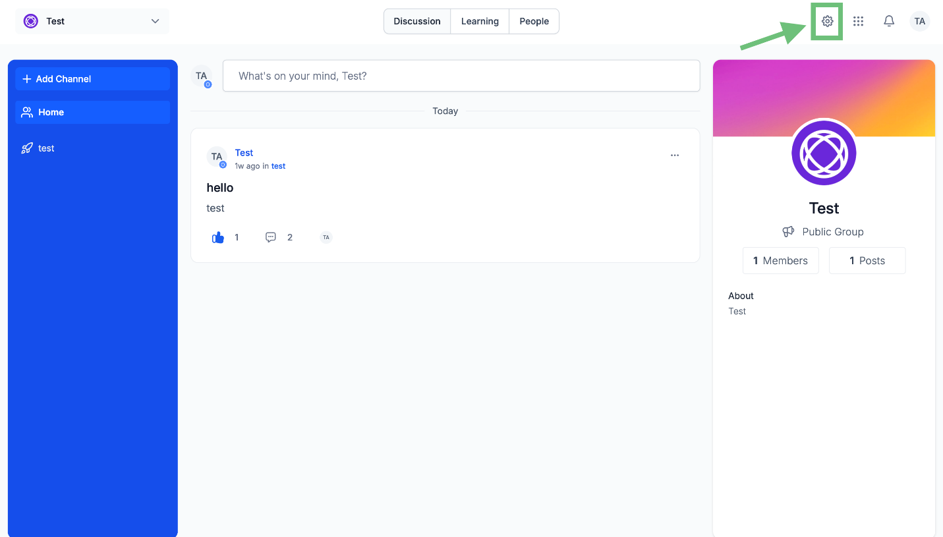The image size is (943, 537).
Task: Open the test channel with rocket icon
Action: tap(93, 148)
